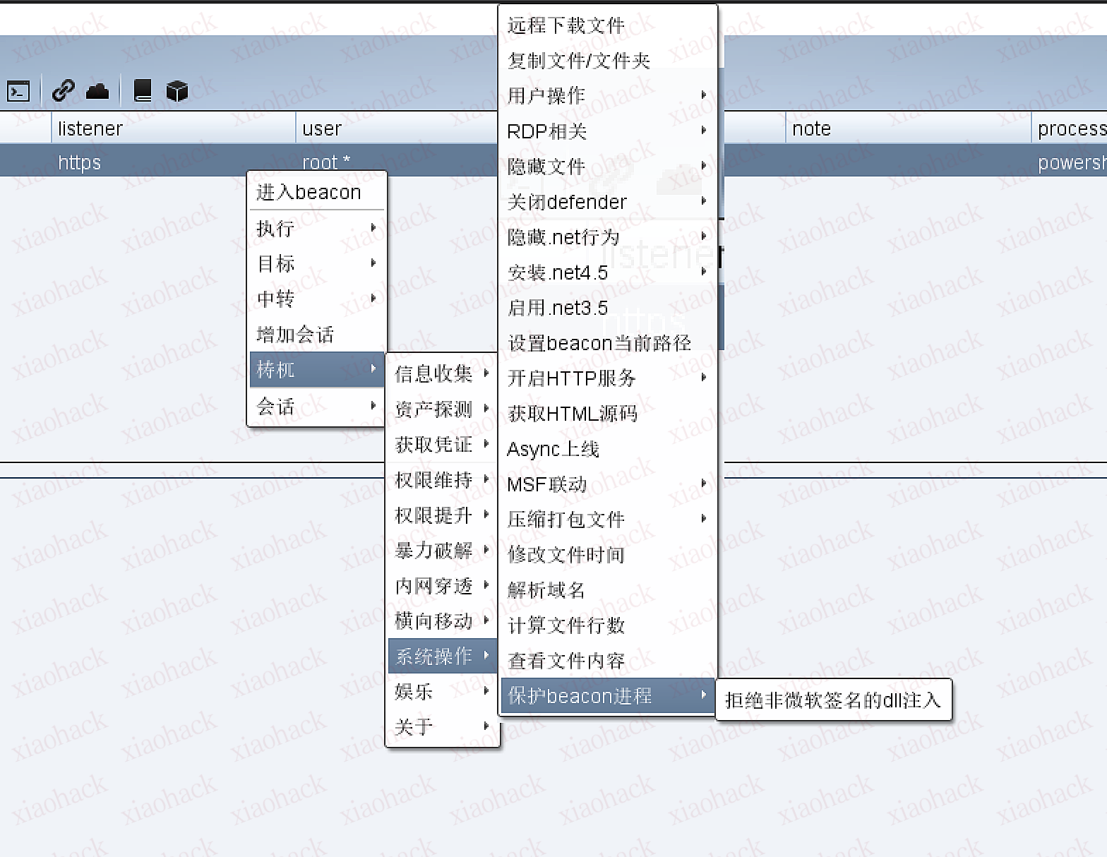
Task: Click the terminal console icon in toolbar
Action: [18, 91]
